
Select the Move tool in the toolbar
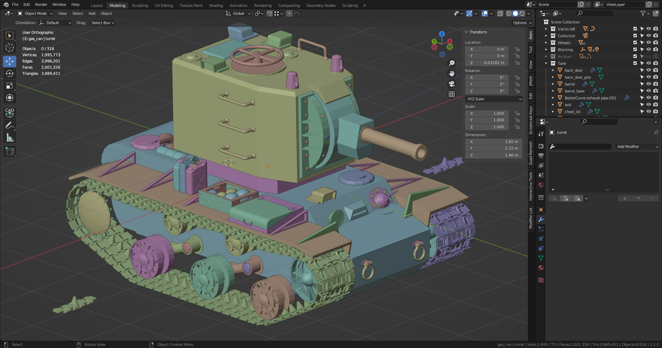click(x=10, y=61)
